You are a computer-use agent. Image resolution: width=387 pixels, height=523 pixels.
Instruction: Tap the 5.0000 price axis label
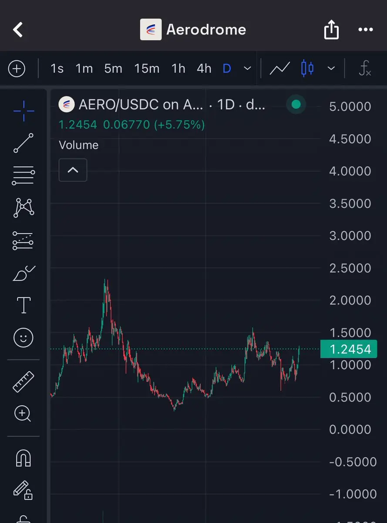click(350, 107)
